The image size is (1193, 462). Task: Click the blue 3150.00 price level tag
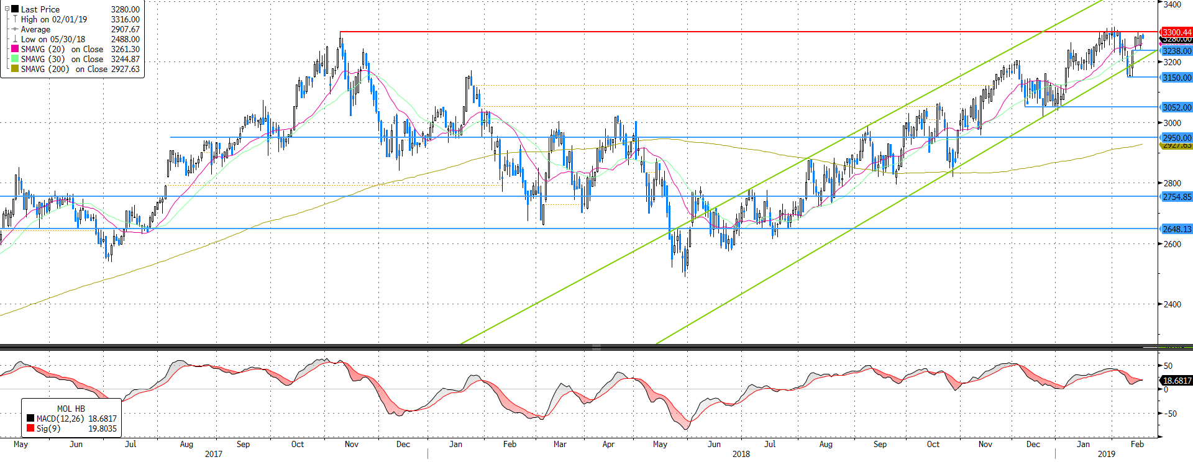point(1177,78)
